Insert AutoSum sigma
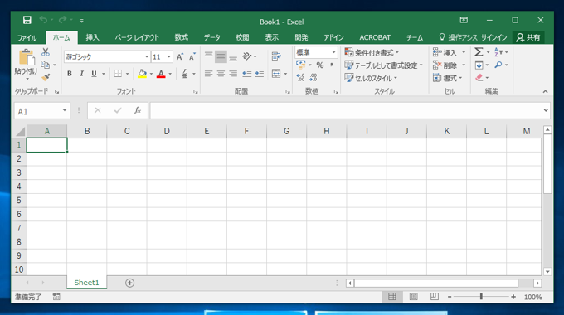This screenshot has height=315, width=564. click(x=479, y=52)
